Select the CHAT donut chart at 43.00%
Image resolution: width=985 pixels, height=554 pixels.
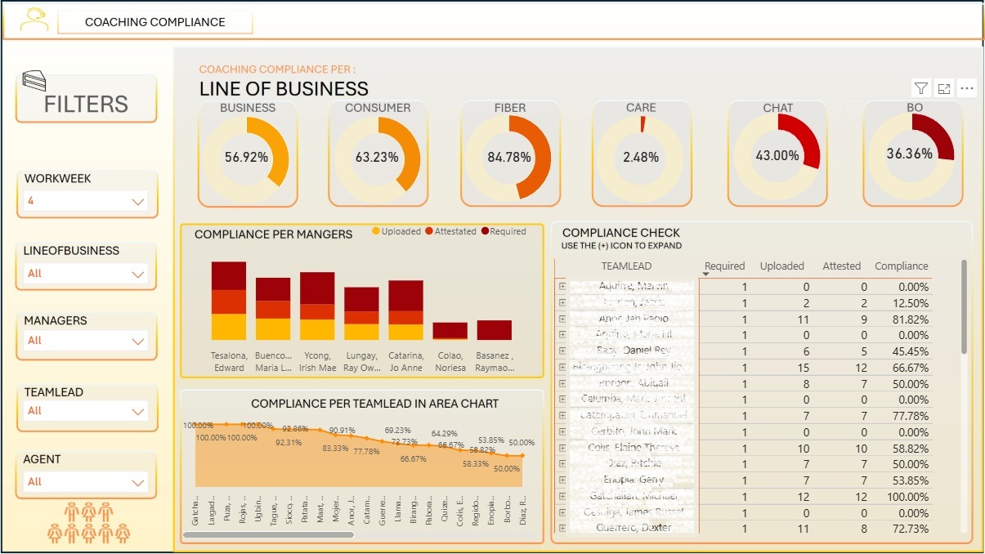click(x=777, y=155)
